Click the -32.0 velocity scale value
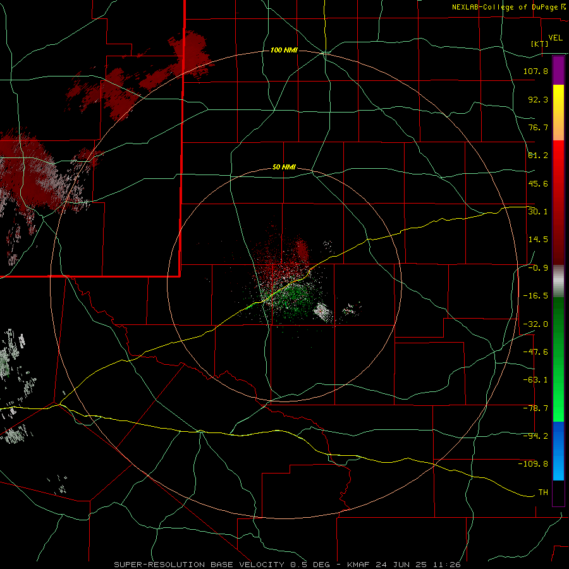This screenshot has height=569, width=569. click(x=535, y=324)
